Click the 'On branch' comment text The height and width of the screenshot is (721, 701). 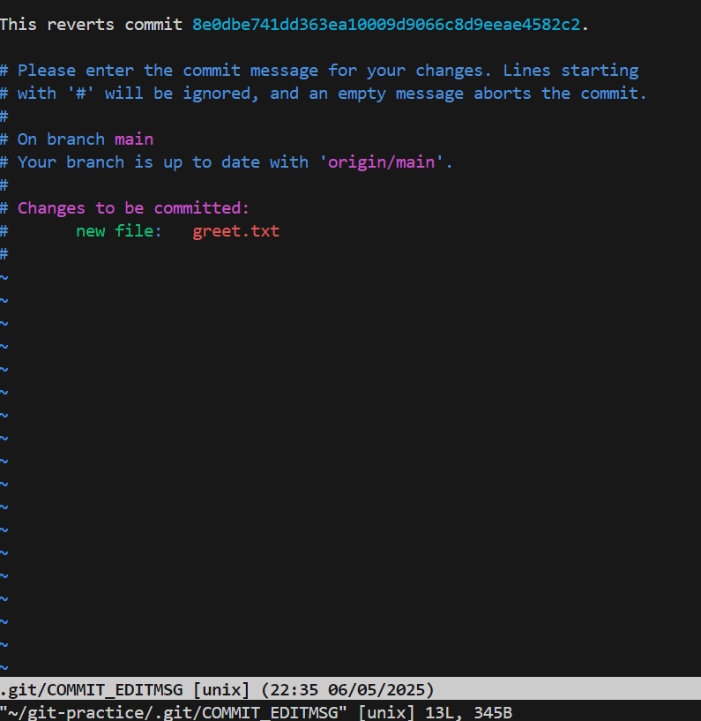pyautogui.click(x=61, y=139)
